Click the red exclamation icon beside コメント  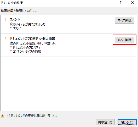tap(5, 19)
